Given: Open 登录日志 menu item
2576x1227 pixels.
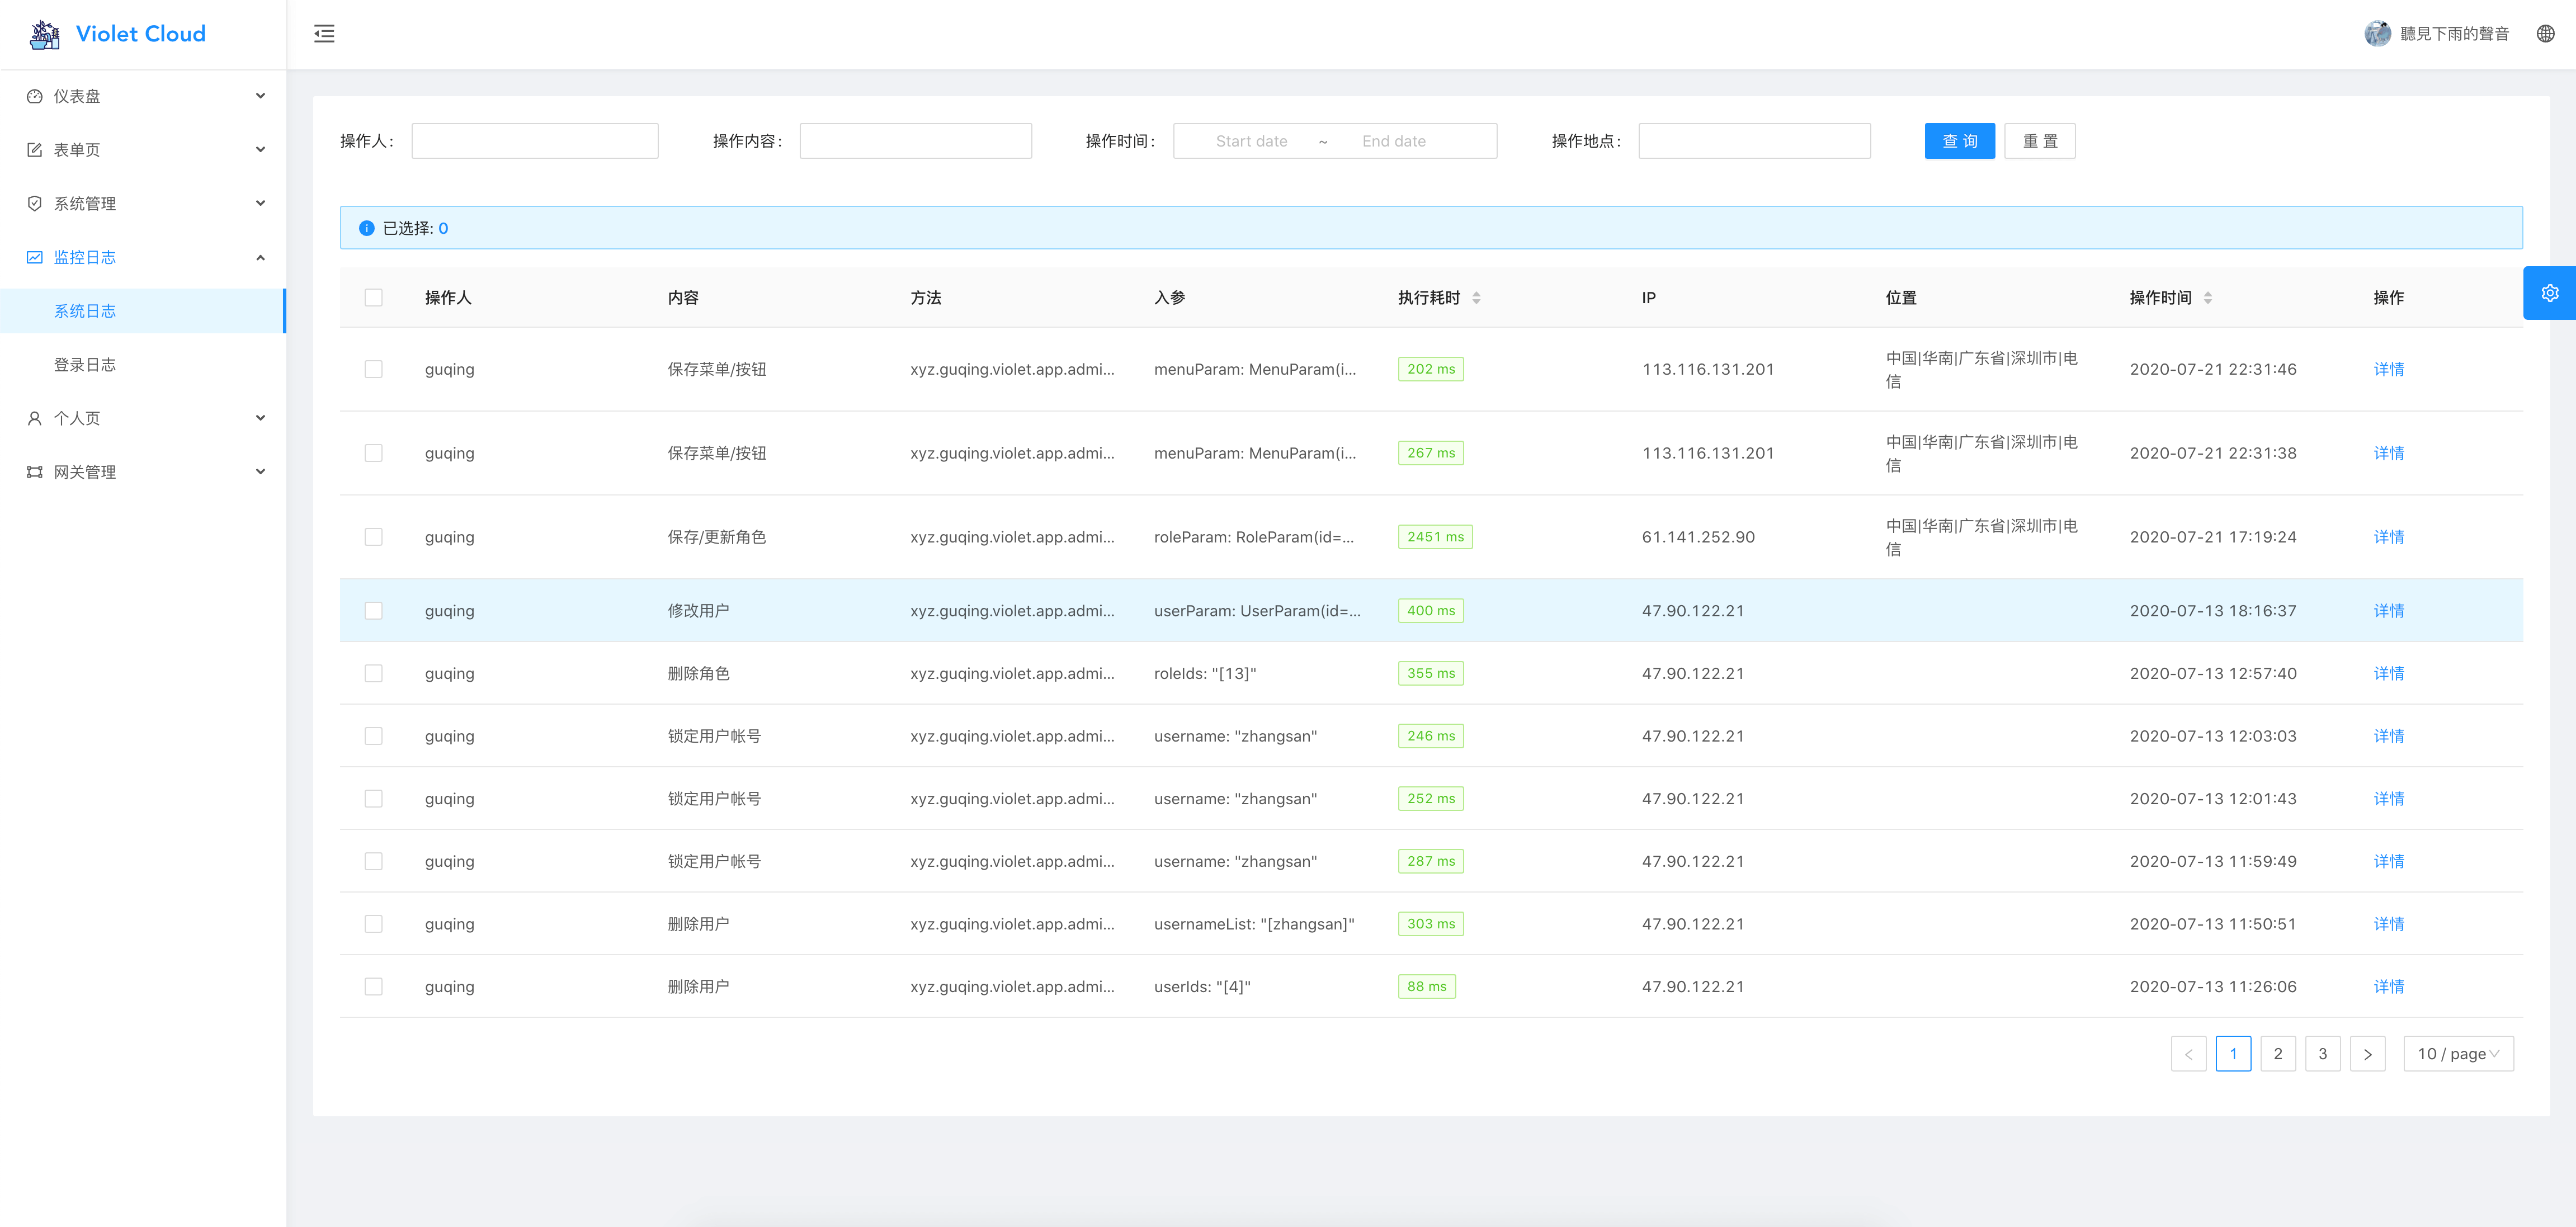Looking at the screenshot, I should click(x=85, y=365).
